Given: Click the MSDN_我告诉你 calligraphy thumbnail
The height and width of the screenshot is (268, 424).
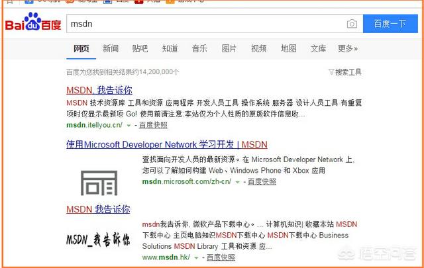Looking at the screenshot, I should (x=98, y=240).
